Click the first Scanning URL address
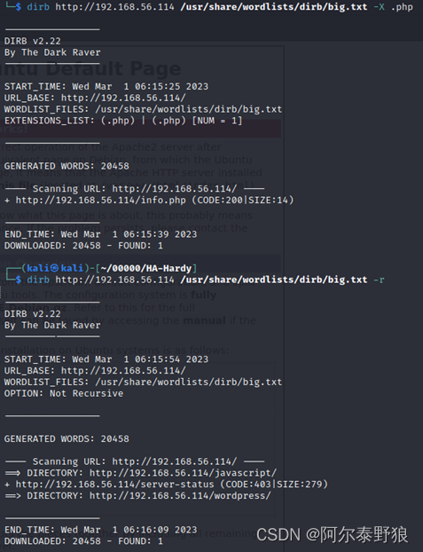This screenshot has width=423, height=552. (x=175, y=189)
